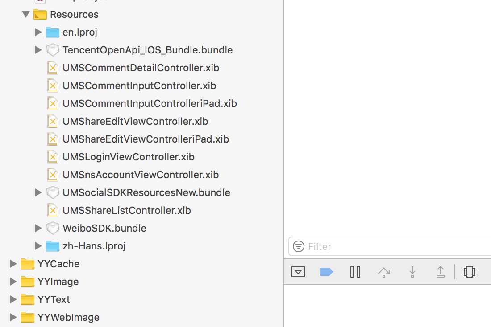This screenshot has width=491, height=327.
Task: Pause program execution
Action: [x=355, y=272]
